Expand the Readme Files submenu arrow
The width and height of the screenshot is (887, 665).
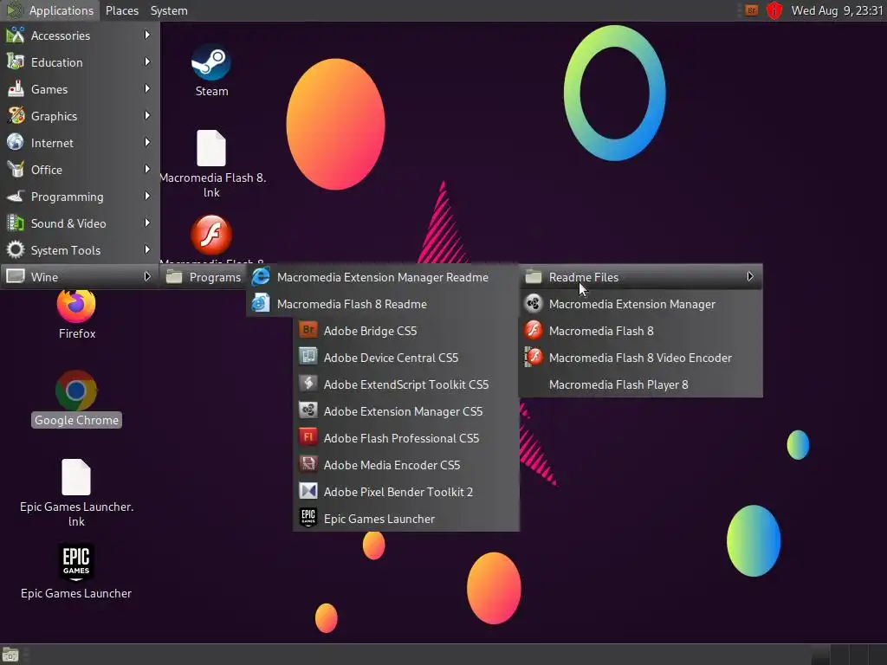click(x=750, y=276)
